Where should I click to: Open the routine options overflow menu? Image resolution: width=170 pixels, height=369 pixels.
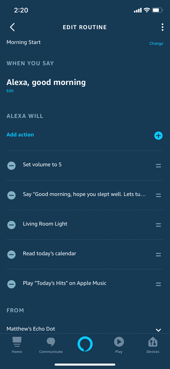pos(163,27)
